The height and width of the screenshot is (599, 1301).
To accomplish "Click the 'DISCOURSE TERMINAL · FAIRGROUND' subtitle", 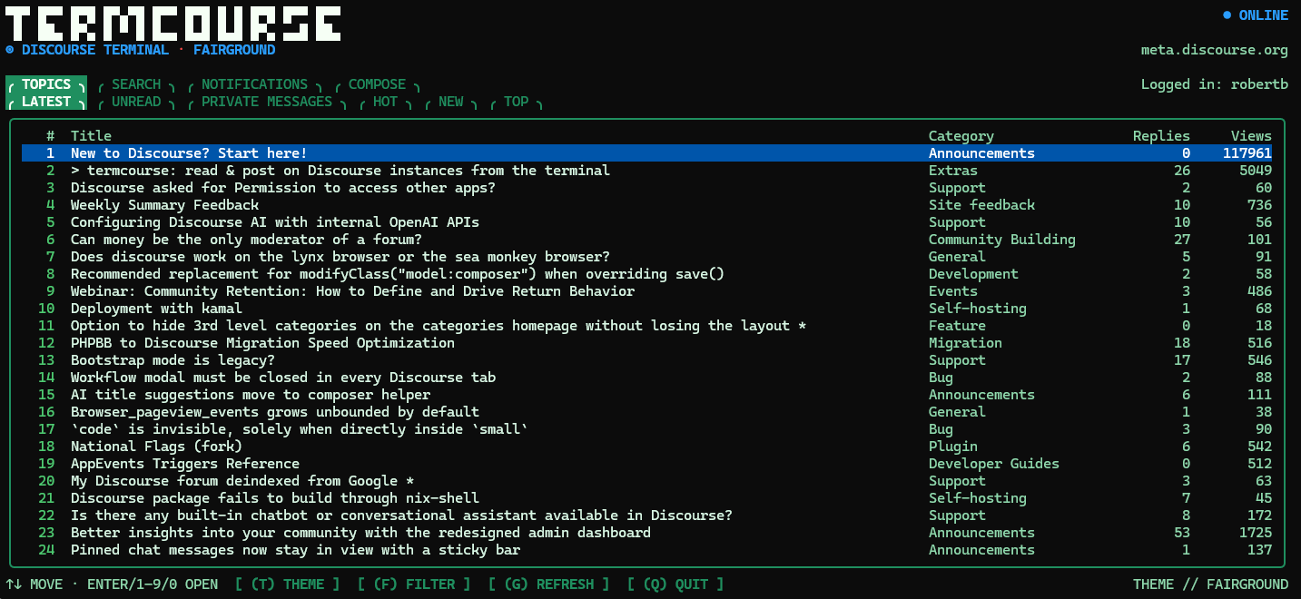I will click(148, 50).
